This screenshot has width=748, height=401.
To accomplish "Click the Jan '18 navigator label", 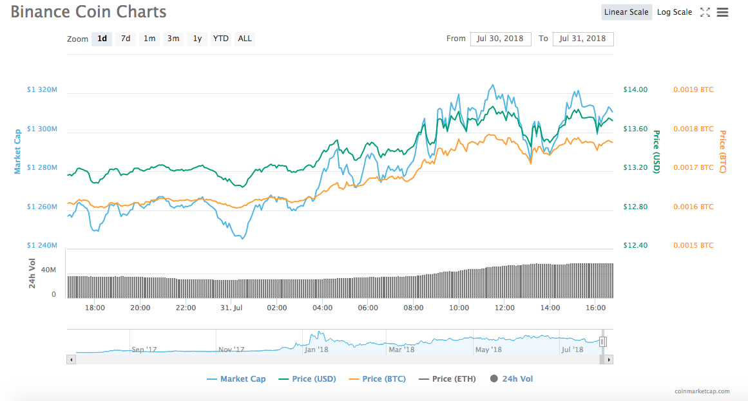I will (317, 350).
